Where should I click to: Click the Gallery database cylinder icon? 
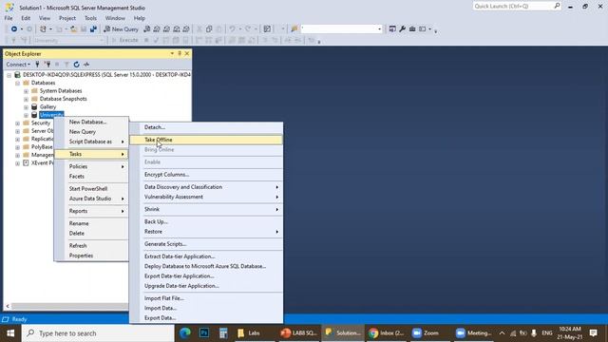[x=34, y=106]
